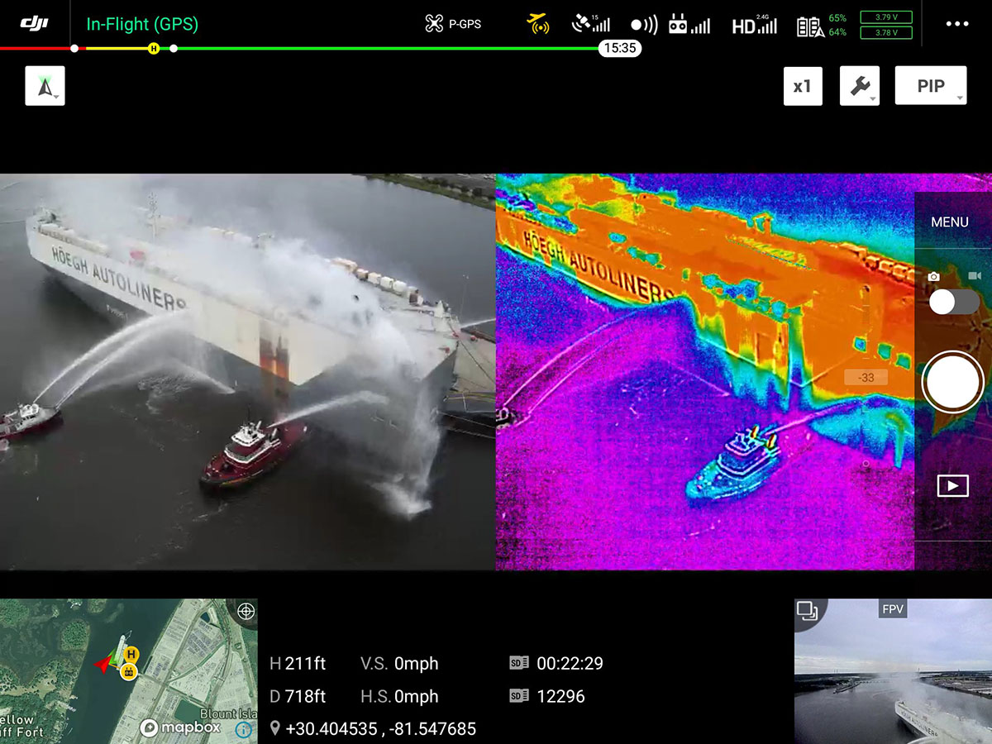Expand the wrench tools dropdown

(859, 86)
